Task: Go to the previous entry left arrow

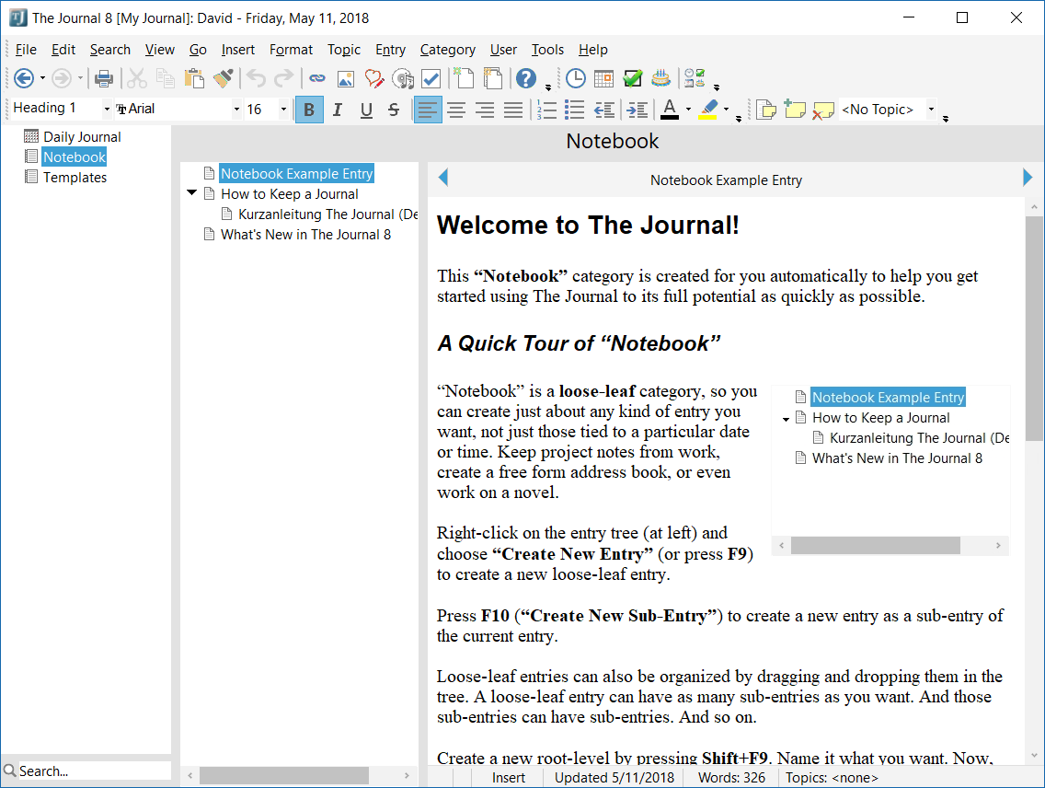Action: [442, 178]
